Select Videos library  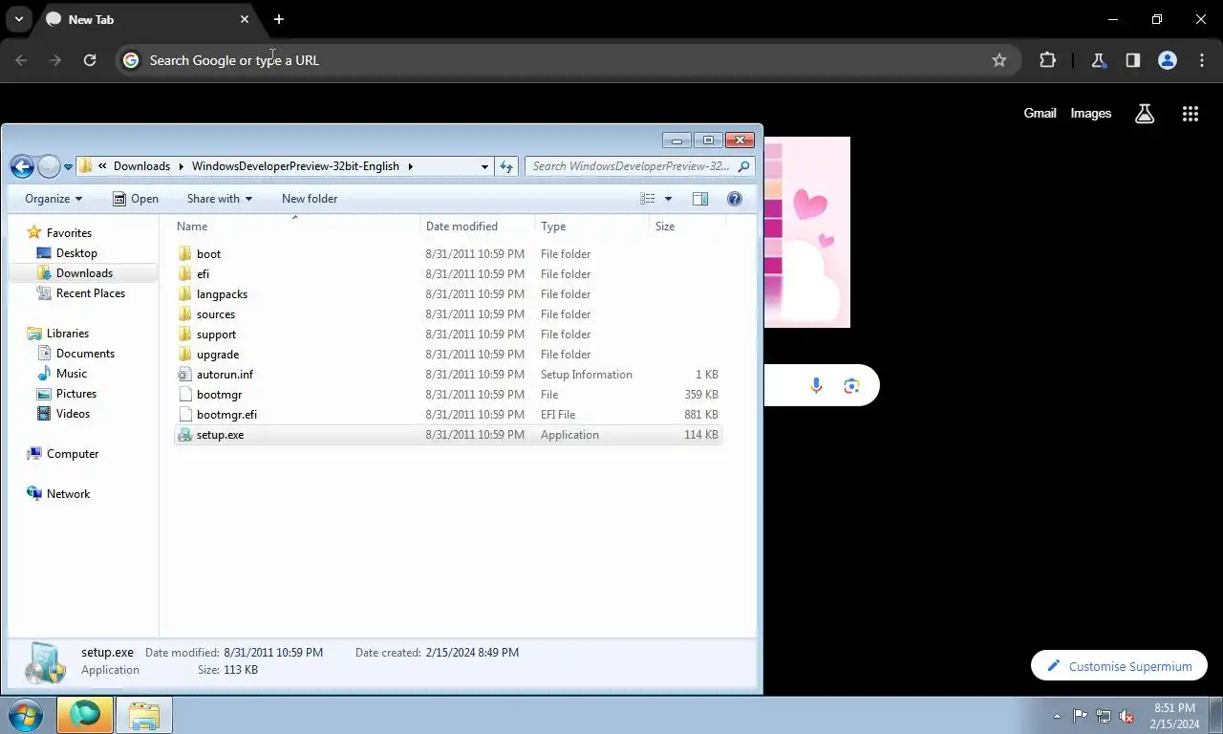coord(73,414)
